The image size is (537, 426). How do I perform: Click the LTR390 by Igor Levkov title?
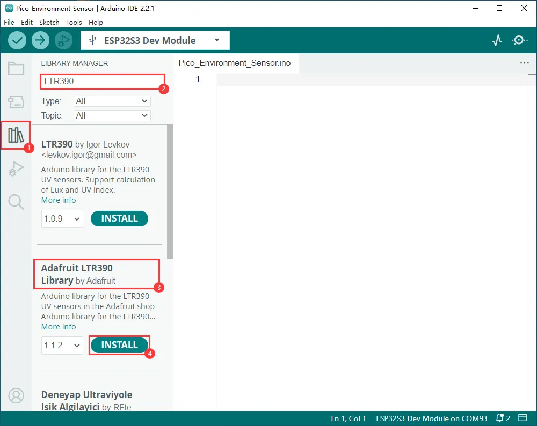pyautogui.click(x=85, y=144)
